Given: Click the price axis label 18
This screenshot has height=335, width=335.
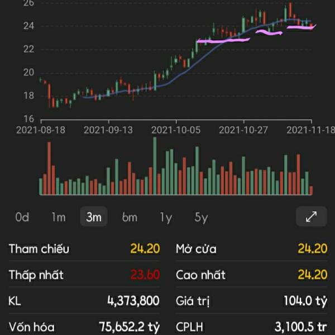Looking at the screenshot, I should pos(28,95).
